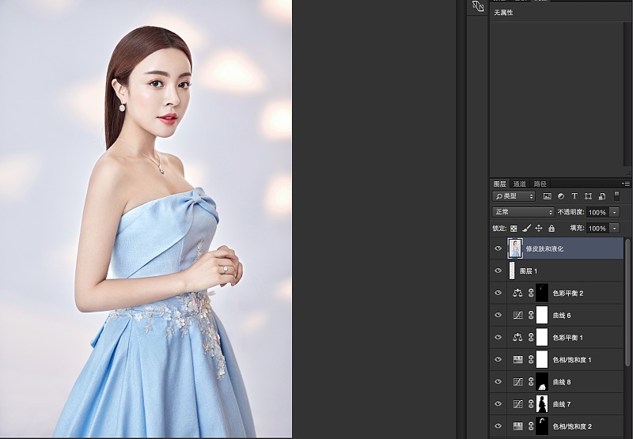Image resolution: width=633 pixels, height=439 pixels.
Task: Hide the 修皮肤和液化 layer
Action: click(x=498, y=248)
